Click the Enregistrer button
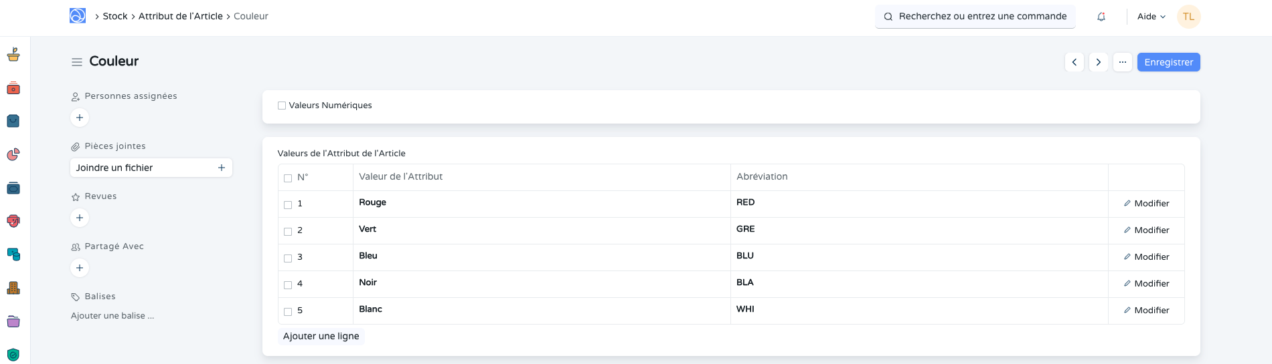Screen dimensions: 1272x364 pyautogui.click(x=1168, y=62)
